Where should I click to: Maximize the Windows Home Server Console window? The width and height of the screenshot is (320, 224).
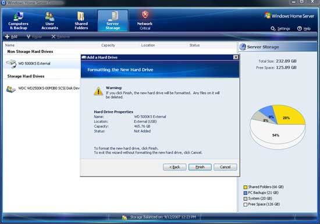click(x=301, y=2)
